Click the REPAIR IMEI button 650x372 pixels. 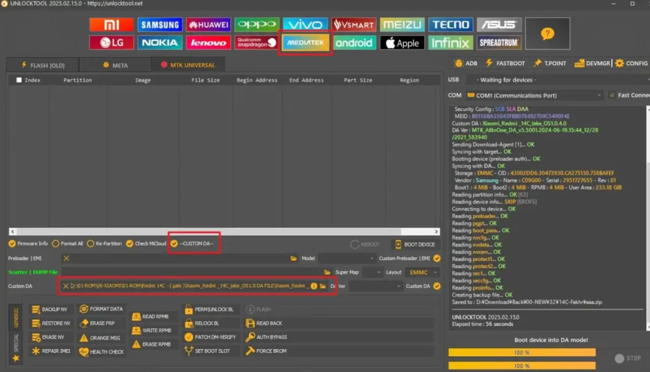click(x=51, y=351)
